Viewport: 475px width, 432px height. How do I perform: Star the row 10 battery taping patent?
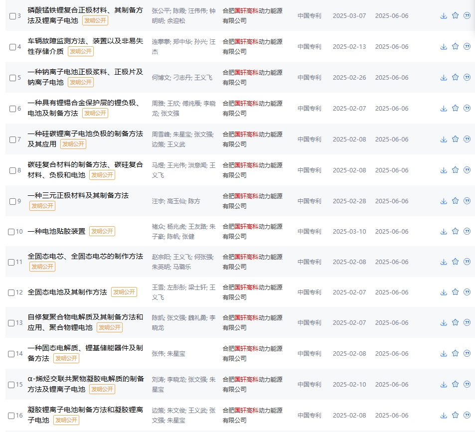point(455,231)
